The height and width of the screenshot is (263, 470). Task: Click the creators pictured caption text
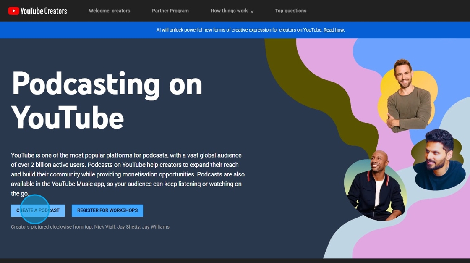click(x=90, y=227)
